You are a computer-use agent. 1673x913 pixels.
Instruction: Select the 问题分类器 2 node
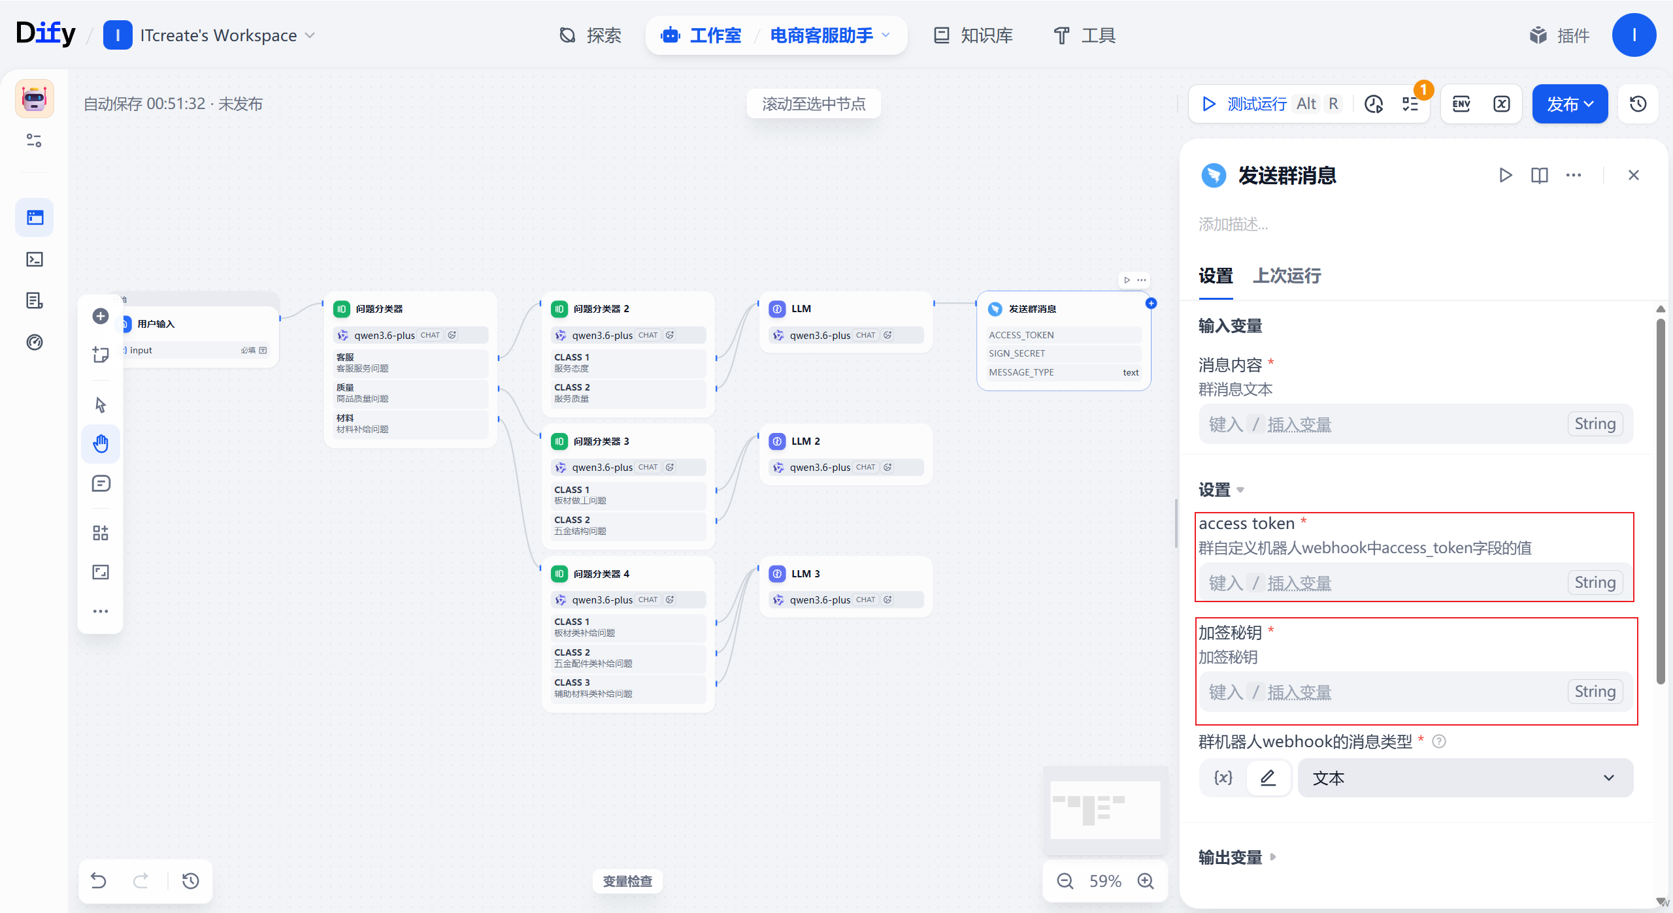628,353
